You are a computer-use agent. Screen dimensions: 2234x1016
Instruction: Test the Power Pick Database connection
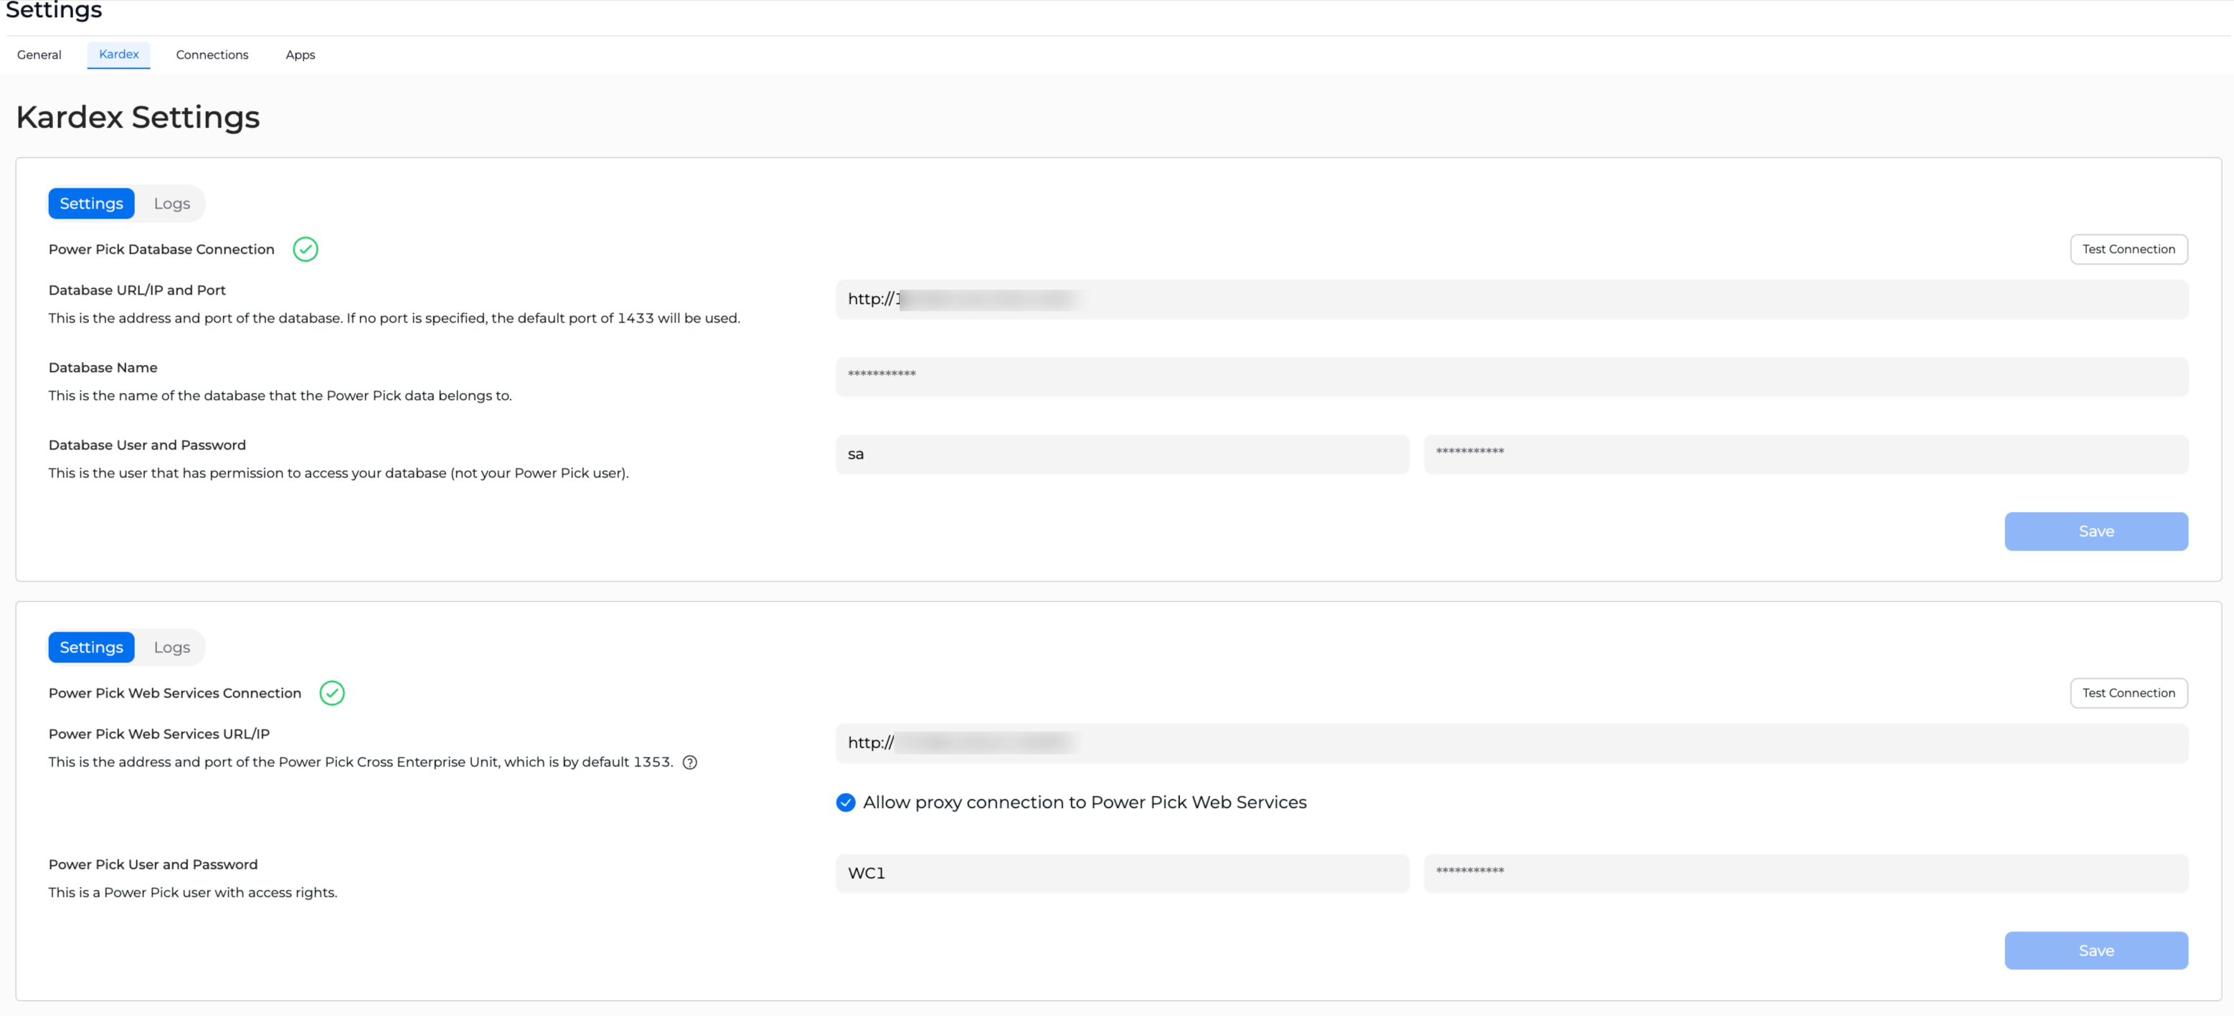click(x=2129, y=250)
